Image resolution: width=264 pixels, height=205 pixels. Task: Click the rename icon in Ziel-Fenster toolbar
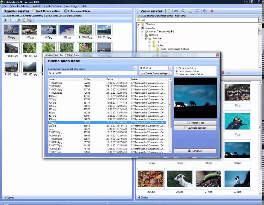coord(176,11)
